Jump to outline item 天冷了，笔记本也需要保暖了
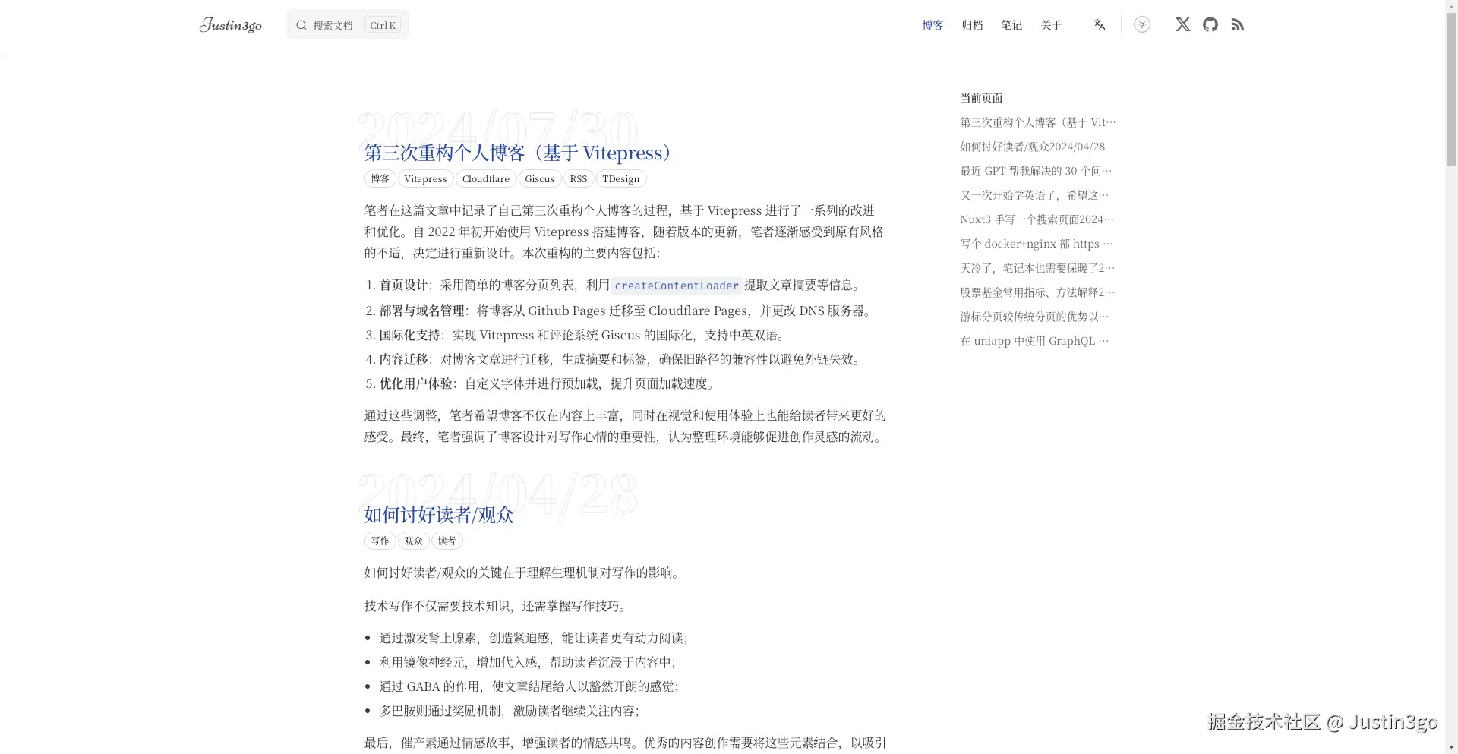This screenshot has height=754, width=1458. 1037,268
